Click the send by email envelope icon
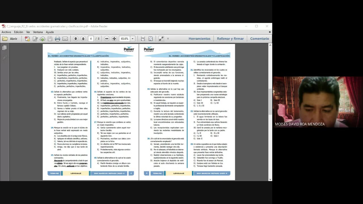The width and height of the screenshot is (363, 204). click(65, 39)
